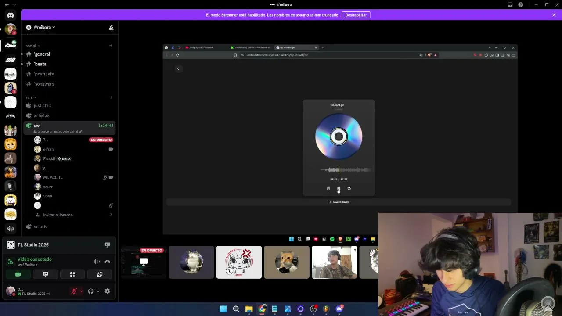Open Windows Start menu
562x316 pixels.
pos(223,309)
